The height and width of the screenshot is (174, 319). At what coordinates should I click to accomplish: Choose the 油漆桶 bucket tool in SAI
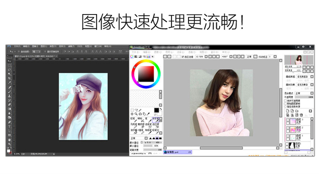(134, 131)
